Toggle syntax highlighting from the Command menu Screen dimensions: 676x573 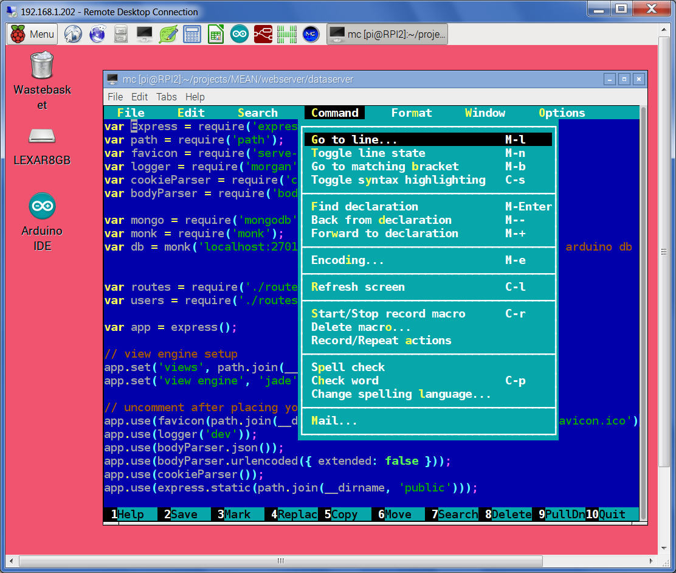398,180
